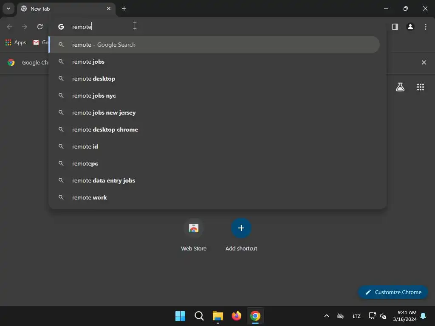Image resolution: width=435 pixels, height=326 pixels.
Task: Click the LTZ language indicator
Action: point(356,316)
